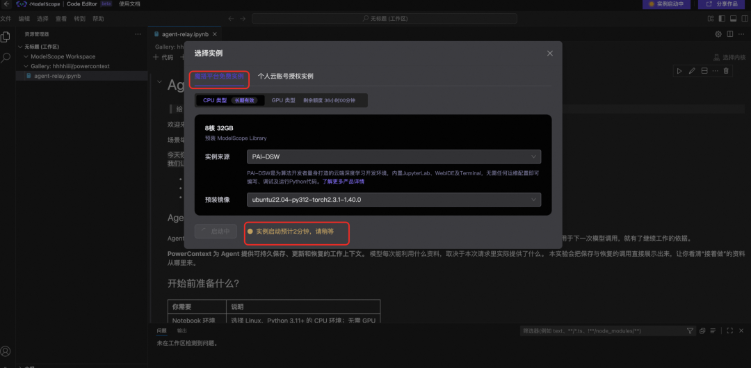This screenshot has height=368, width=751.
Task: Open resource manager more actions ellipsis
Action: (x=138, y=34)
